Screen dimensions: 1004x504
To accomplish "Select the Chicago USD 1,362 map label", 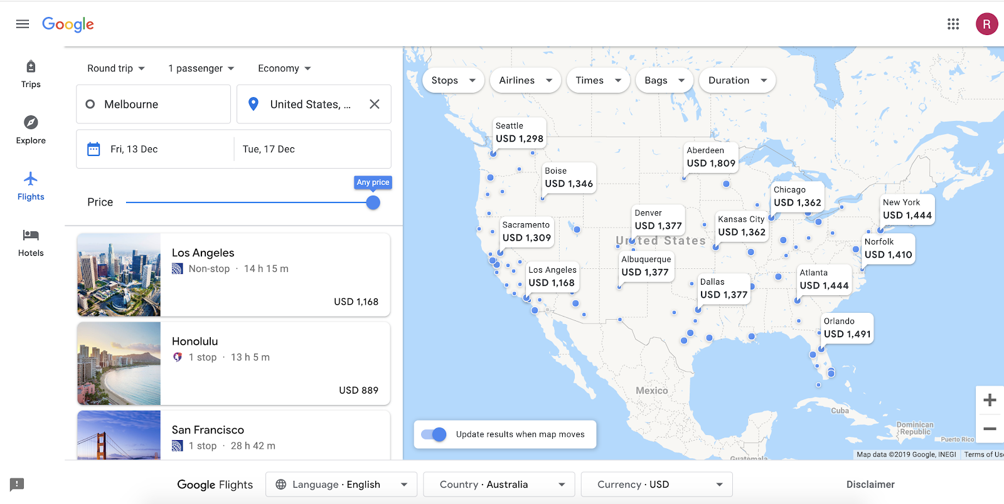I will [x=797, y=196].
